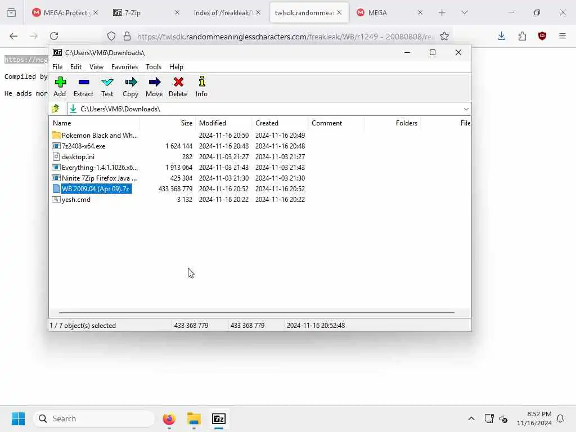This screenshot has height=432, width=576.
Task: Open a new Firefox tab
Action: click(442, 12)
